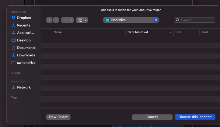Open the switchdrive folder
The height and width of the screenshot is (127, 220).
click(26, 63)
